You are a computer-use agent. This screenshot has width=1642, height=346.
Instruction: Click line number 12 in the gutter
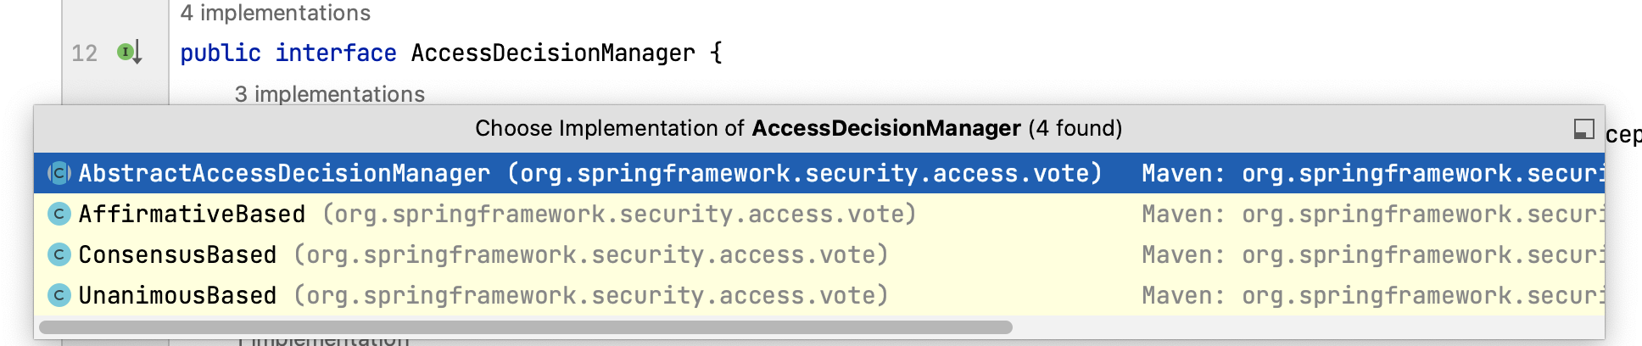click(x=84, y=53)
